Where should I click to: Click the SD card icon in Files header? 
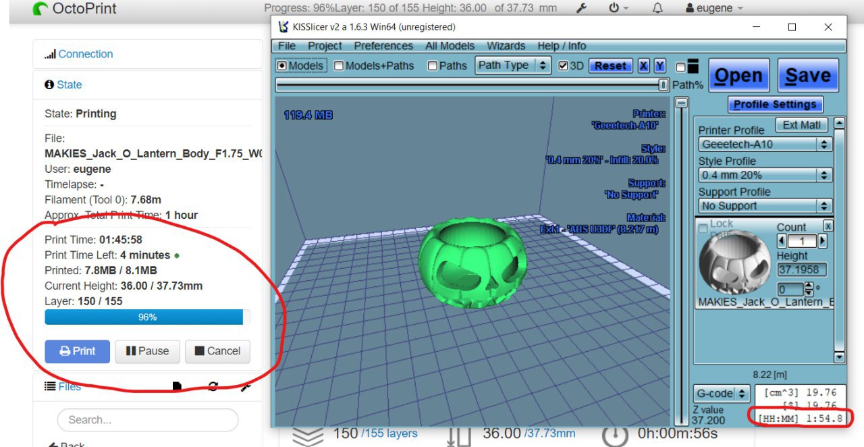coord(177,386)
